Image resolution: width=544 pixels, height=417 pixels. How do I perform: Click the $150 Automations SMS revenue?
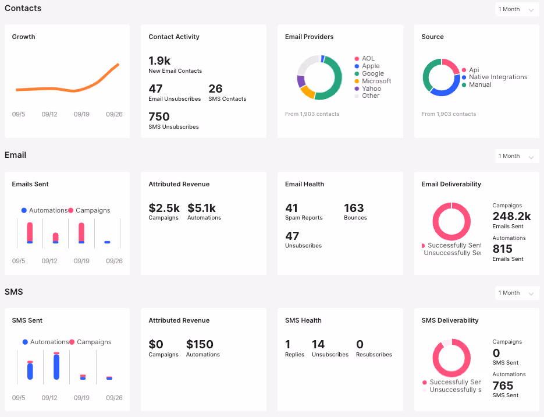[x=200, y=344]
